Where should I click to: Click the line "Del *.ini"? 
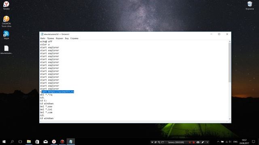(46, 110)
